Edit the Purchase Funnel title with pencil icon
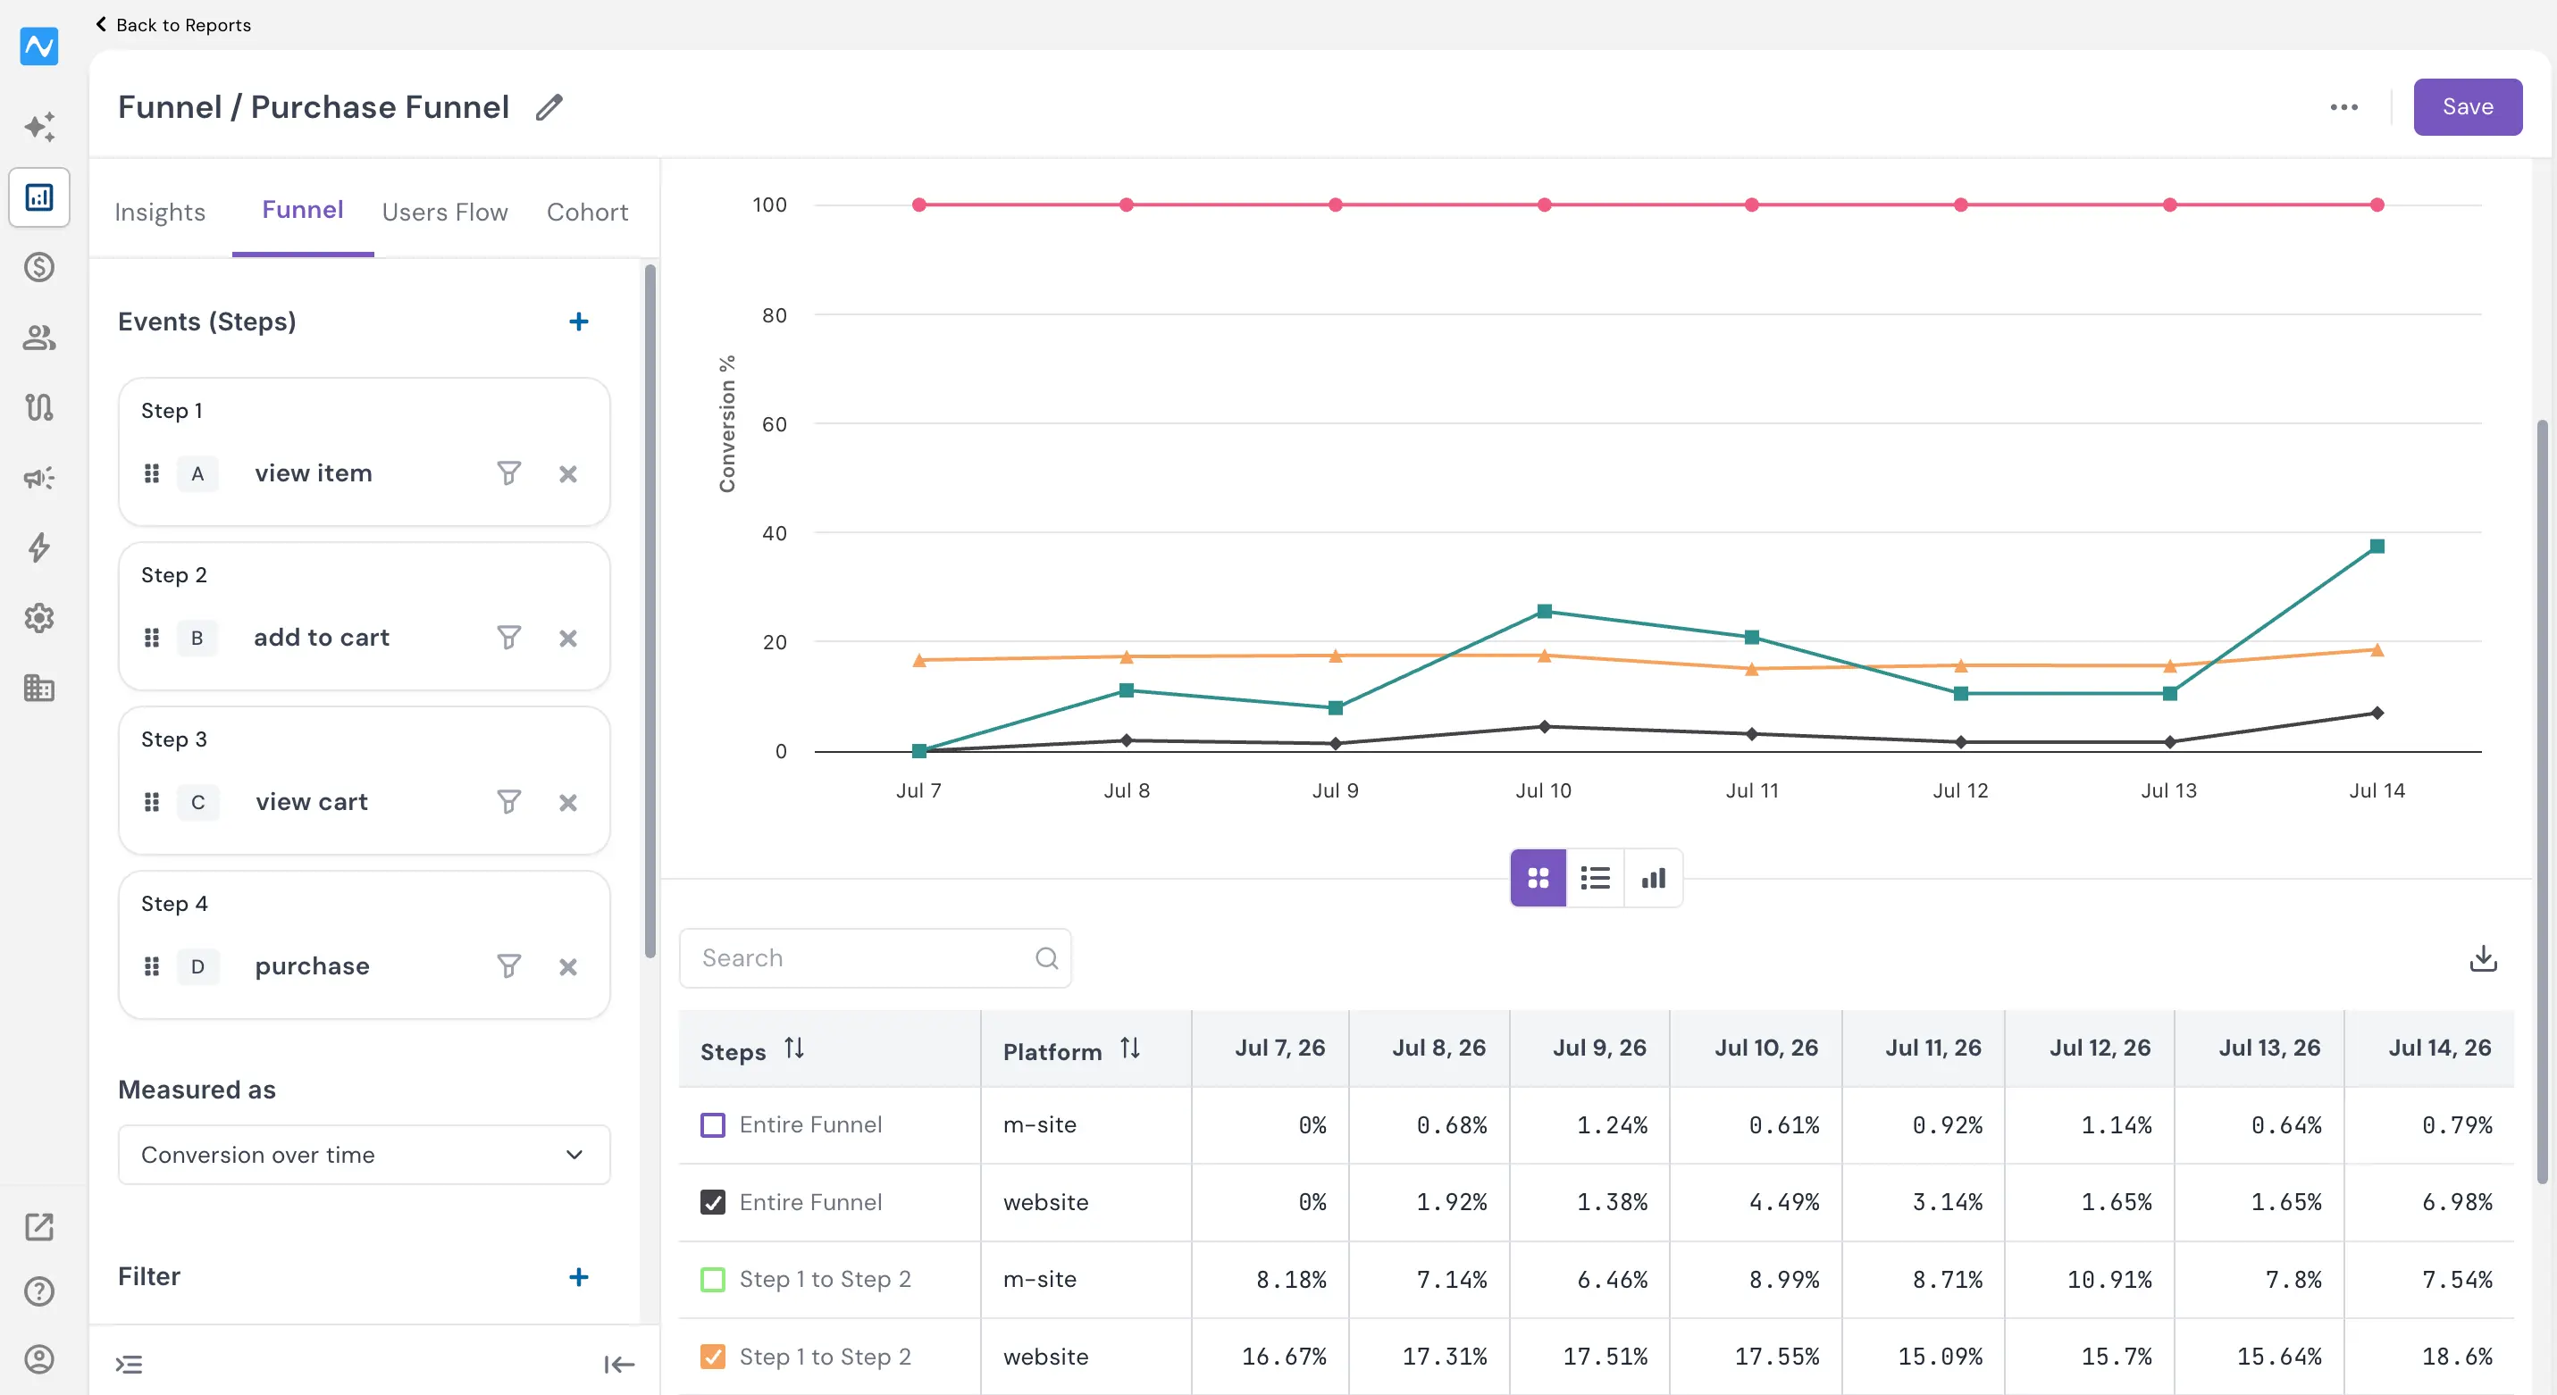Viewport: 2557px width, 1395px height. click(549, 107)
